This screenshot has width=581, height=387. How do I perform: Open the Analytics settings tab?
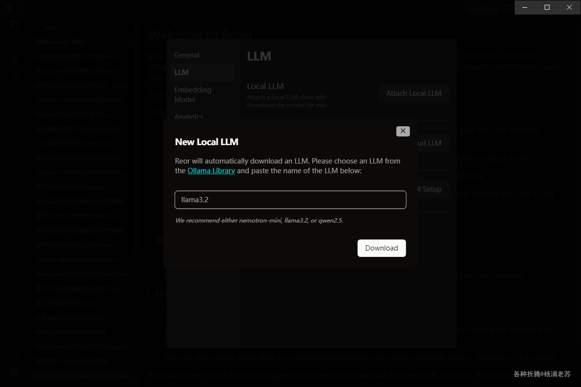[x=189, y=117]
